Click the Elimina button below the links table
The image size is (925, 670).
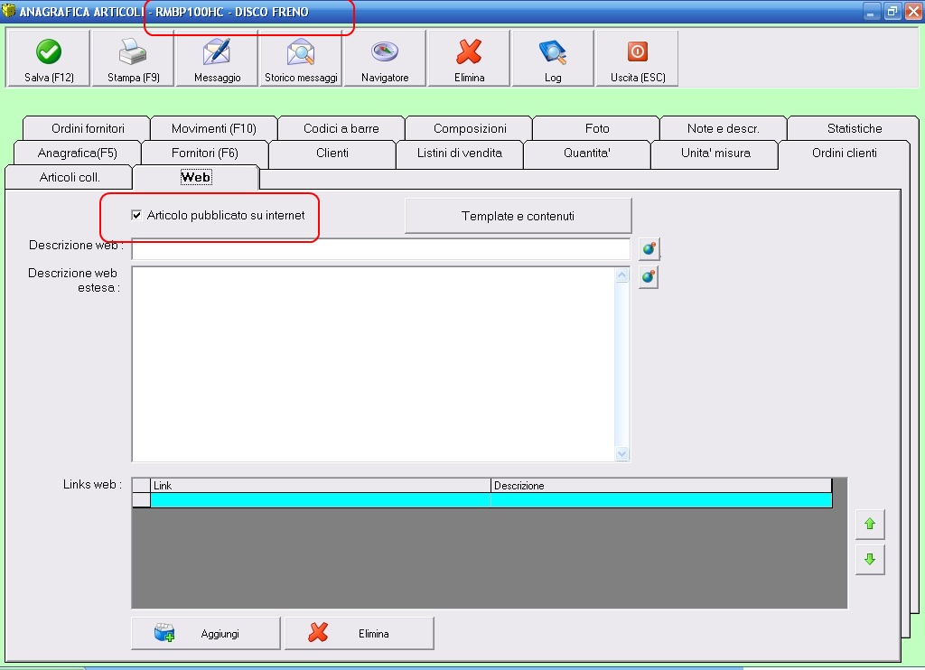(x=360, y=634)
